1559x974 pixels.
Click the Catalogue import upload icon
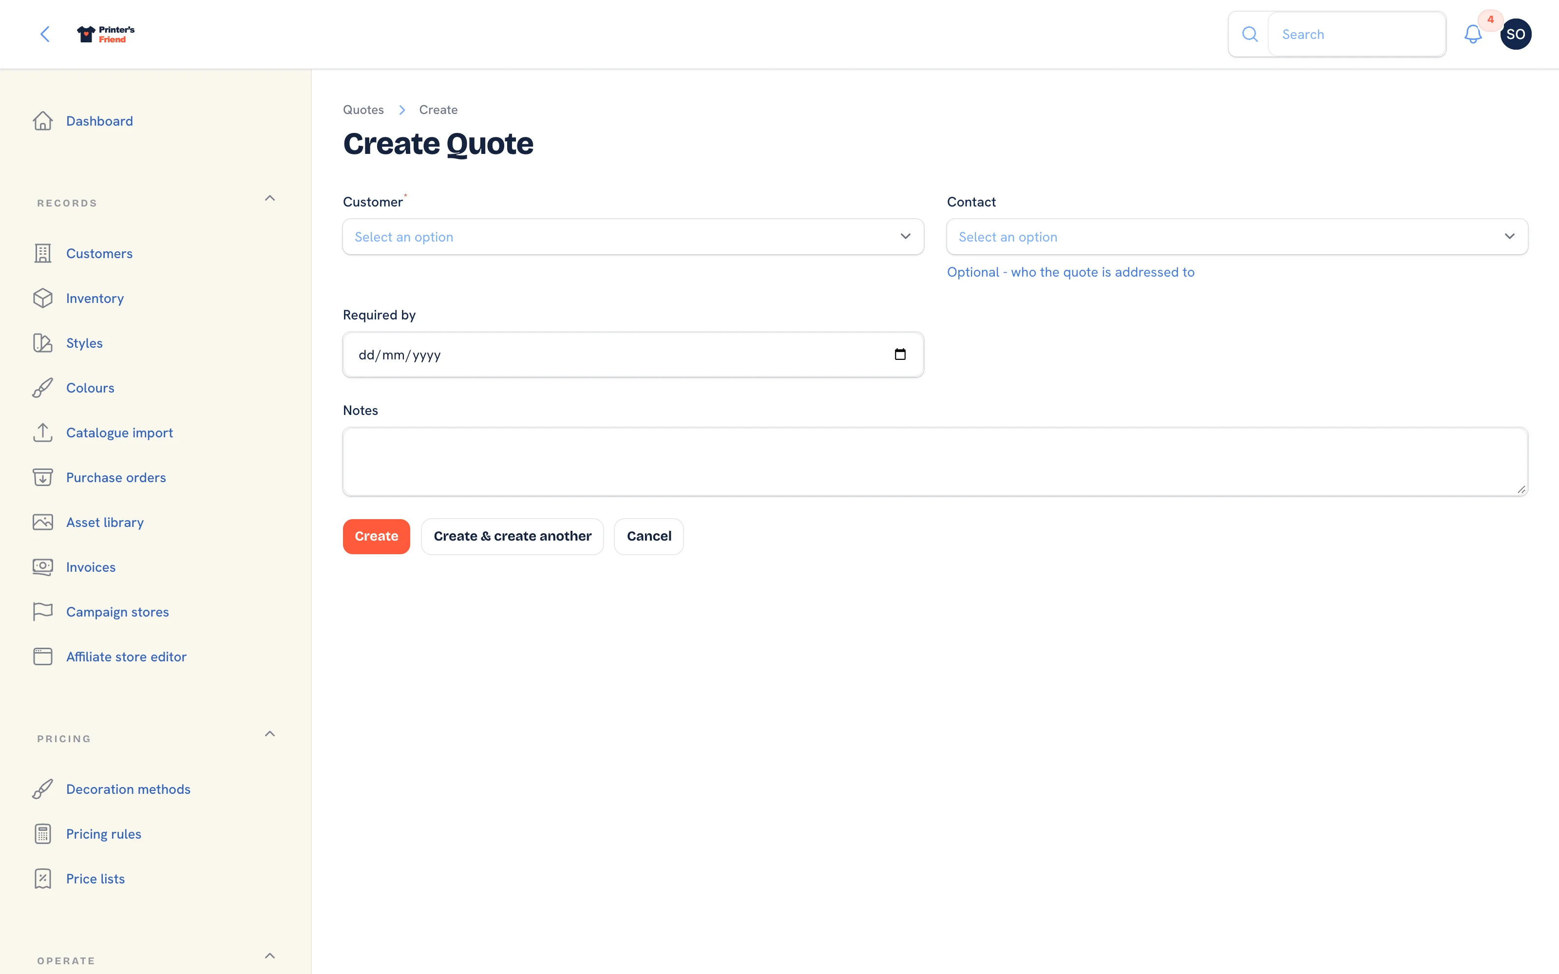[x=43, y=433]
